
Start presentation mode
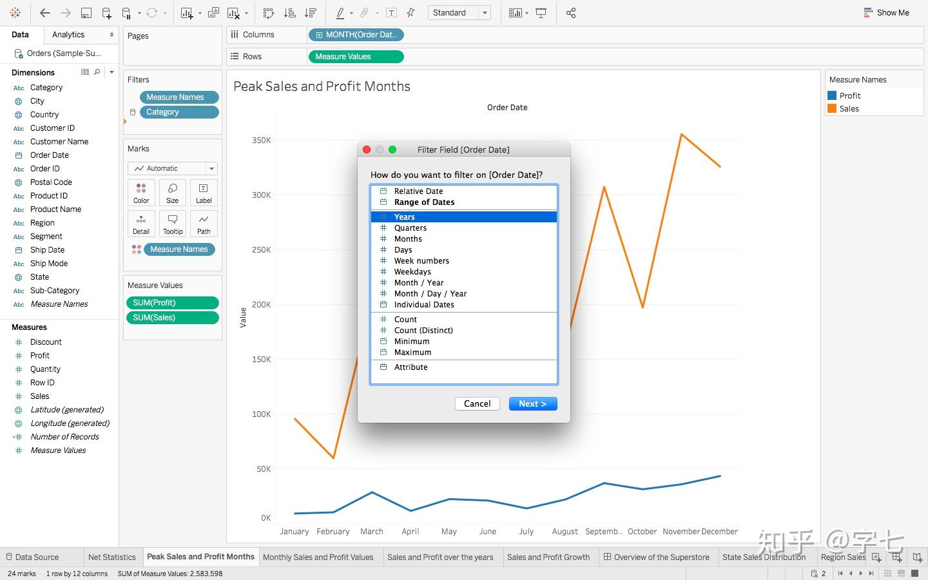click(x=541, y=13)
